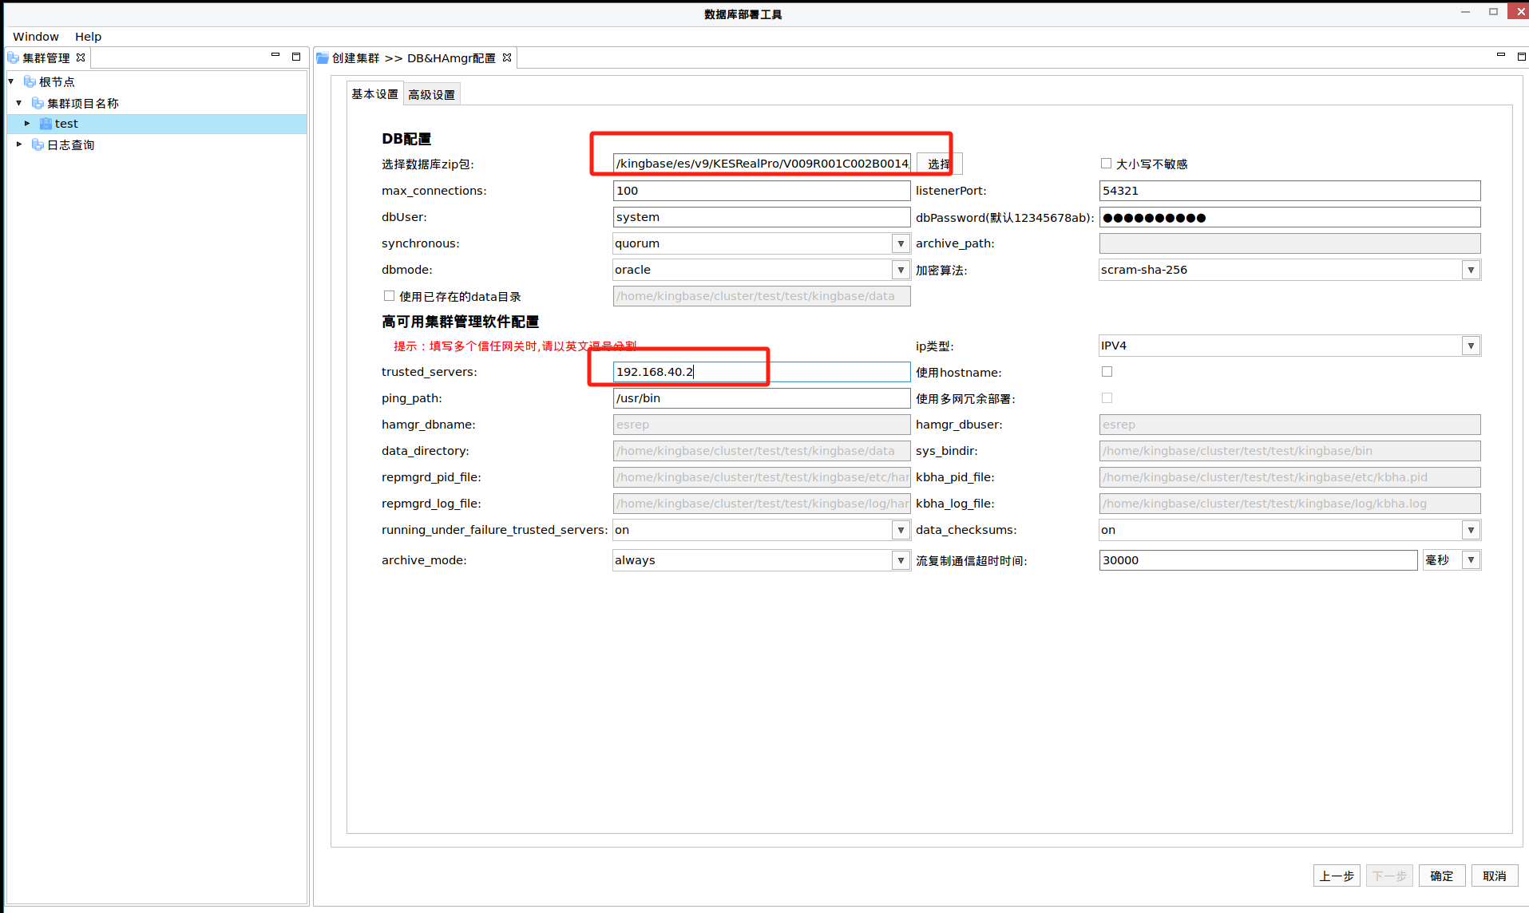Select 集群项目名称 in the tree
Image resolution: width=1529 pixels, height=913 pixels.
tap(83, 103)
